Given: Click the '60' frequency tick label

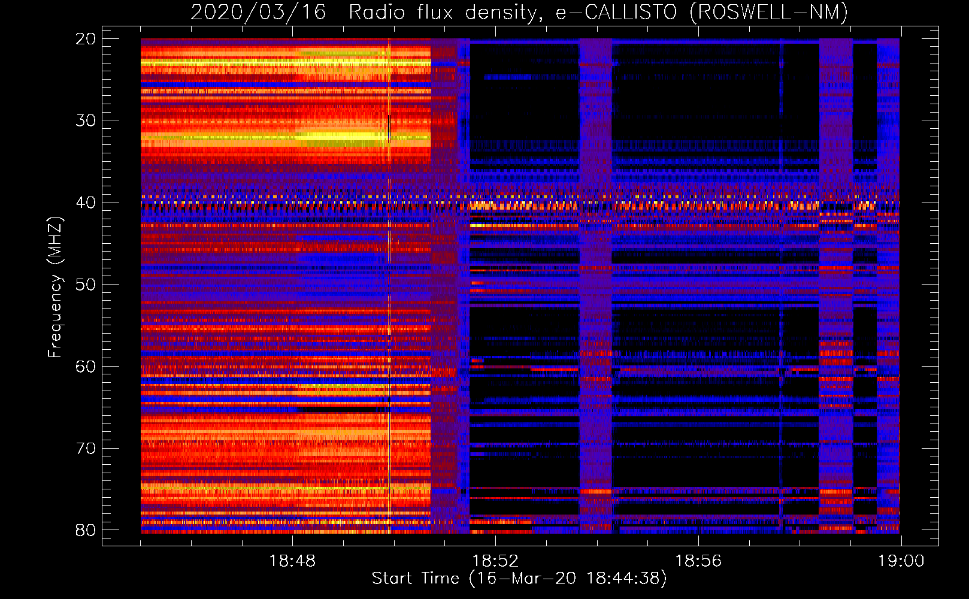Looking at the screenshot, I should click(86, 366).
